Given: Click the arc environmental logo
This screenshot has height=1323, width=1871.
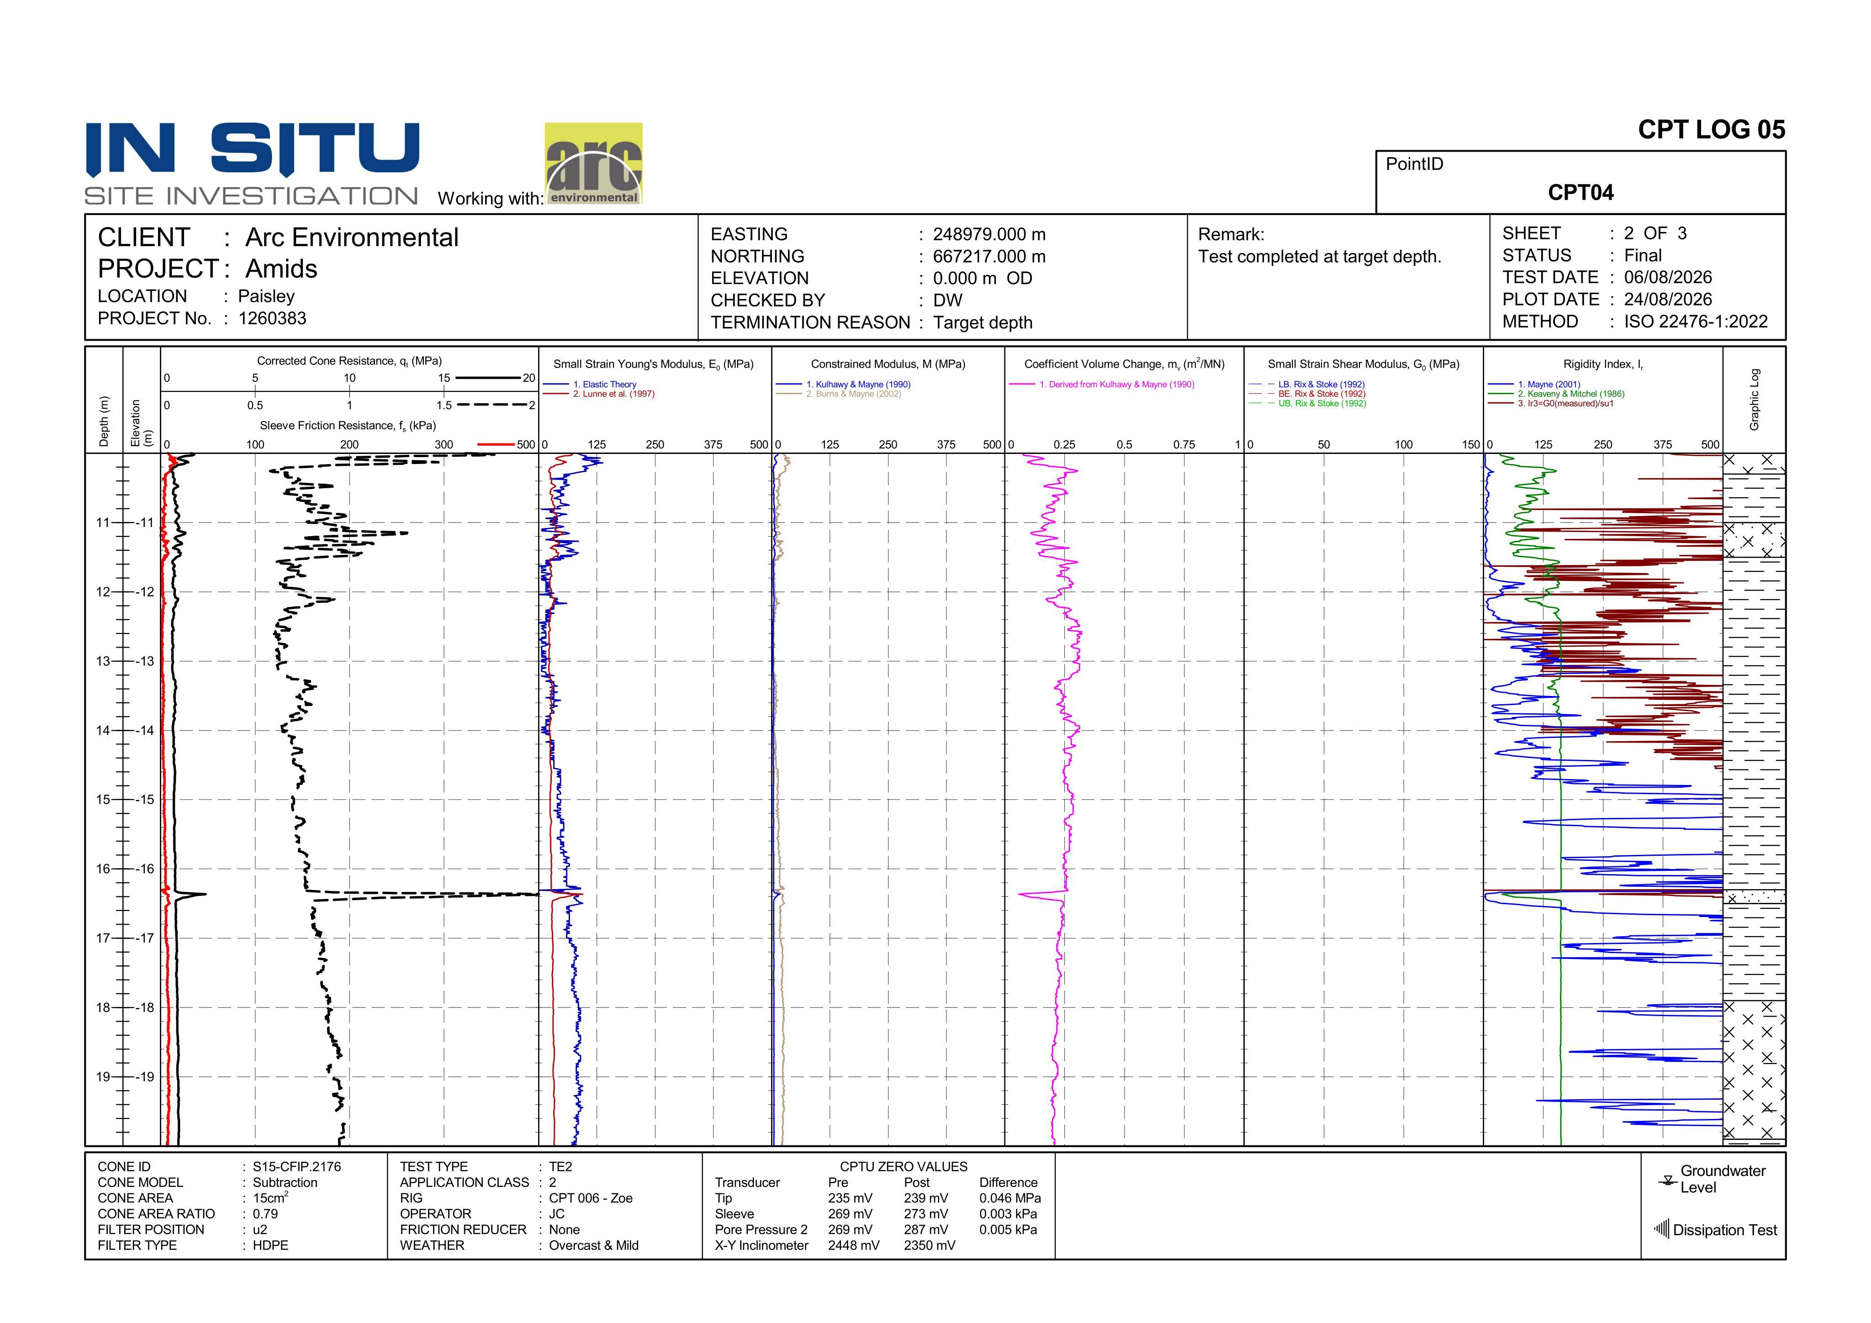Looking at the screenshot, I should tap(593, 163).
